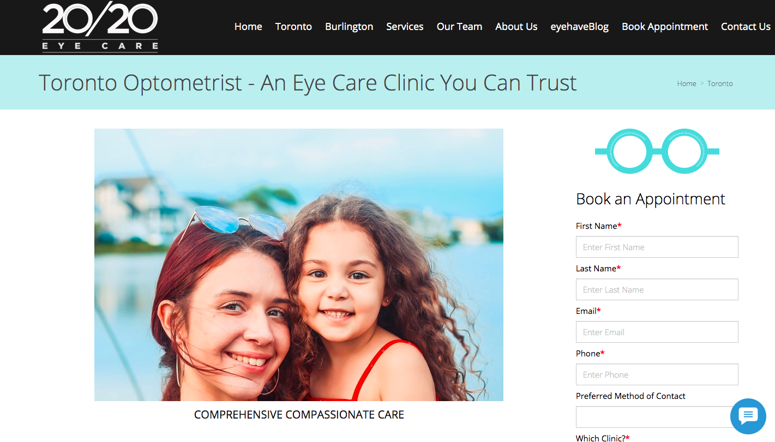
Task: Click the 20/20 Eye Care logo
Action: [x=100, y=27]
